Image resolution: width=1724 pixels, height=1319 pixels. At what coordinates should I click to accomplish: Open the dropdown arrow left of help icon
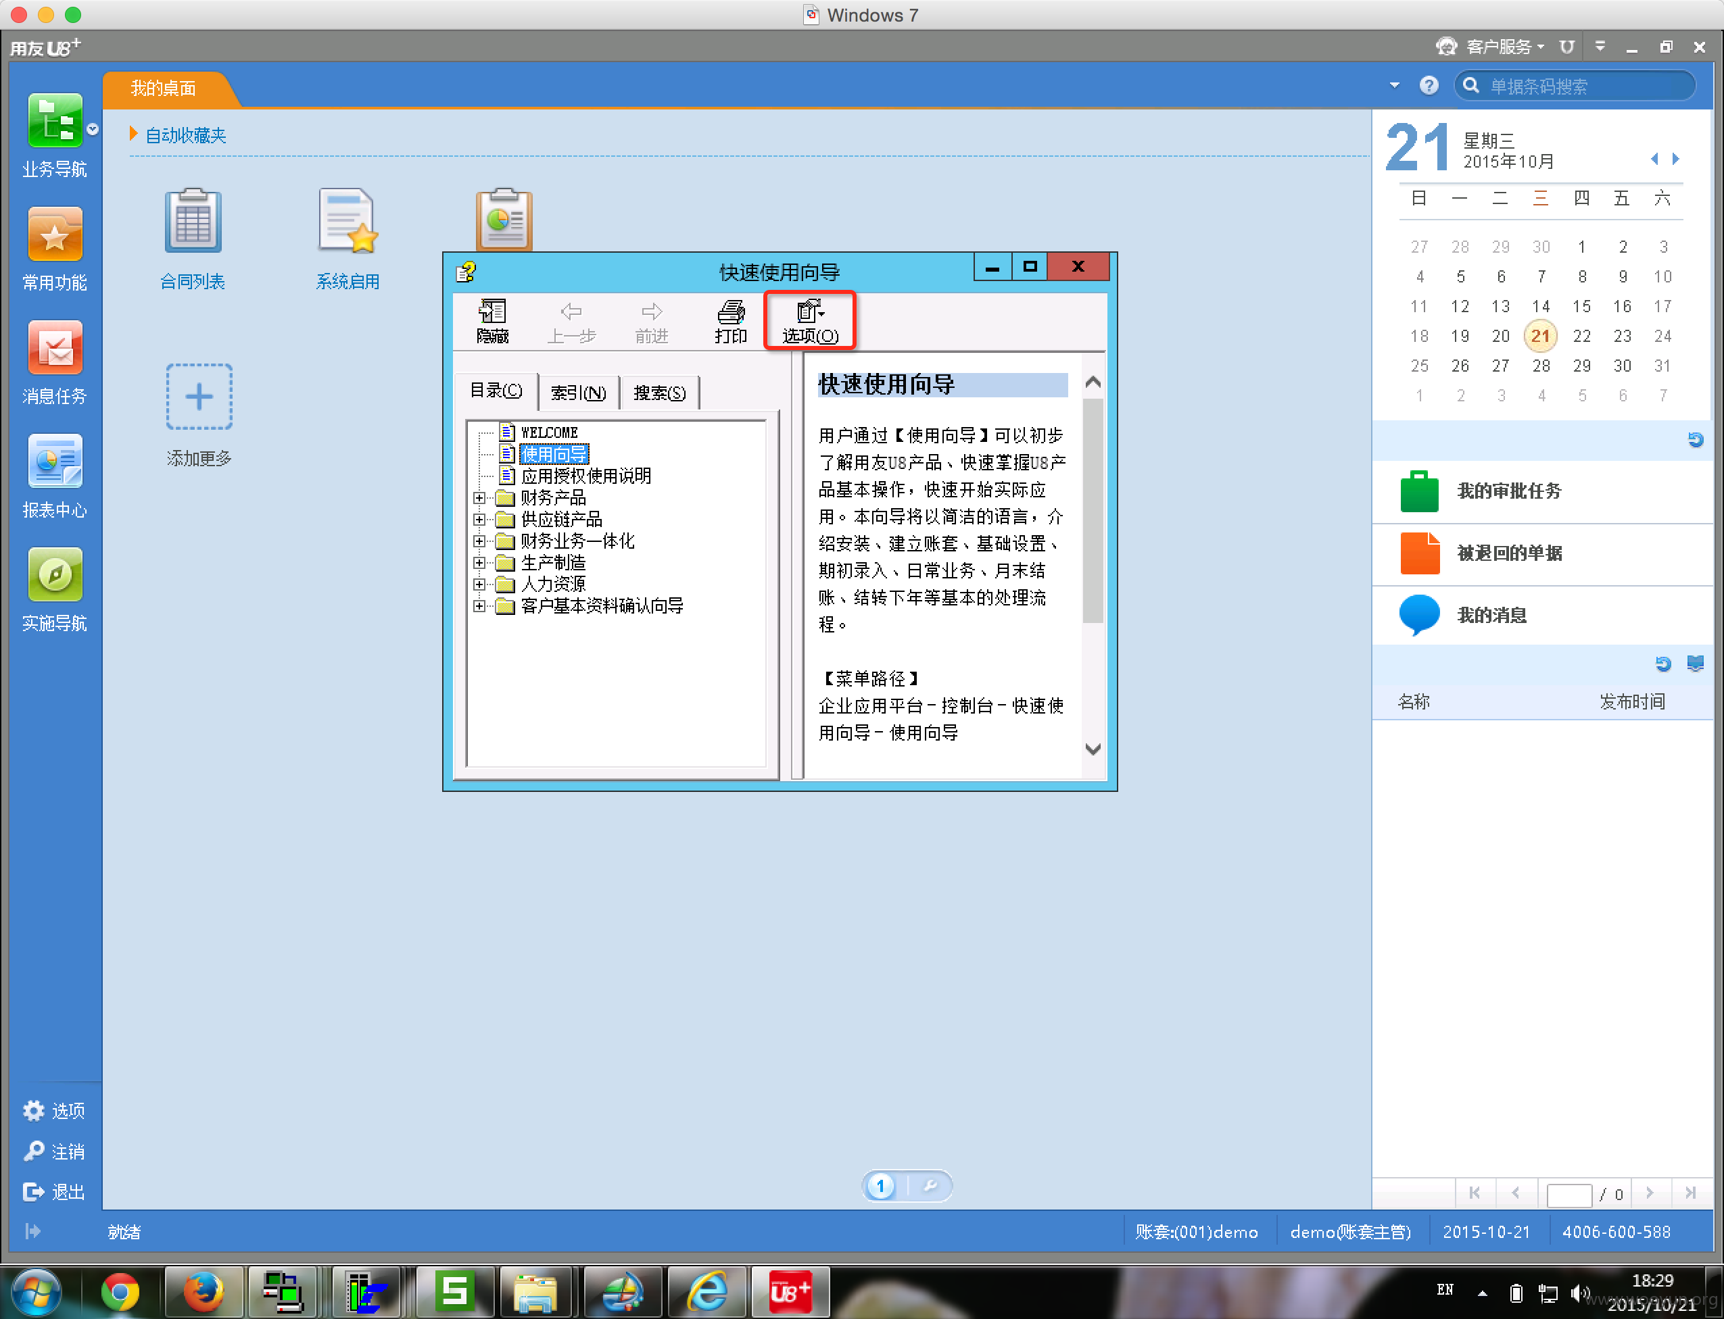click(1394, 84)
